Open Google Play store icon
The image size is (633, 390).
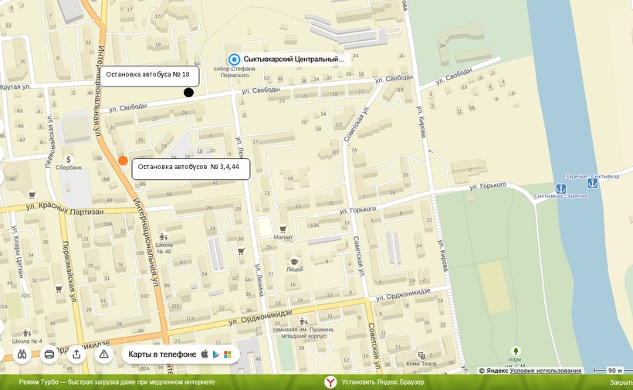(216, 354)
